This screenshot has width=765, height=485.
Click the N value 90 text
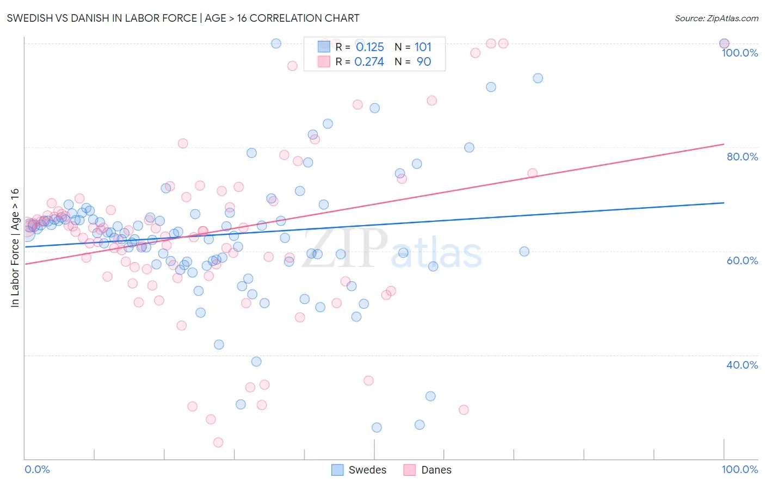pyautogui.click(x=424, y=62)
